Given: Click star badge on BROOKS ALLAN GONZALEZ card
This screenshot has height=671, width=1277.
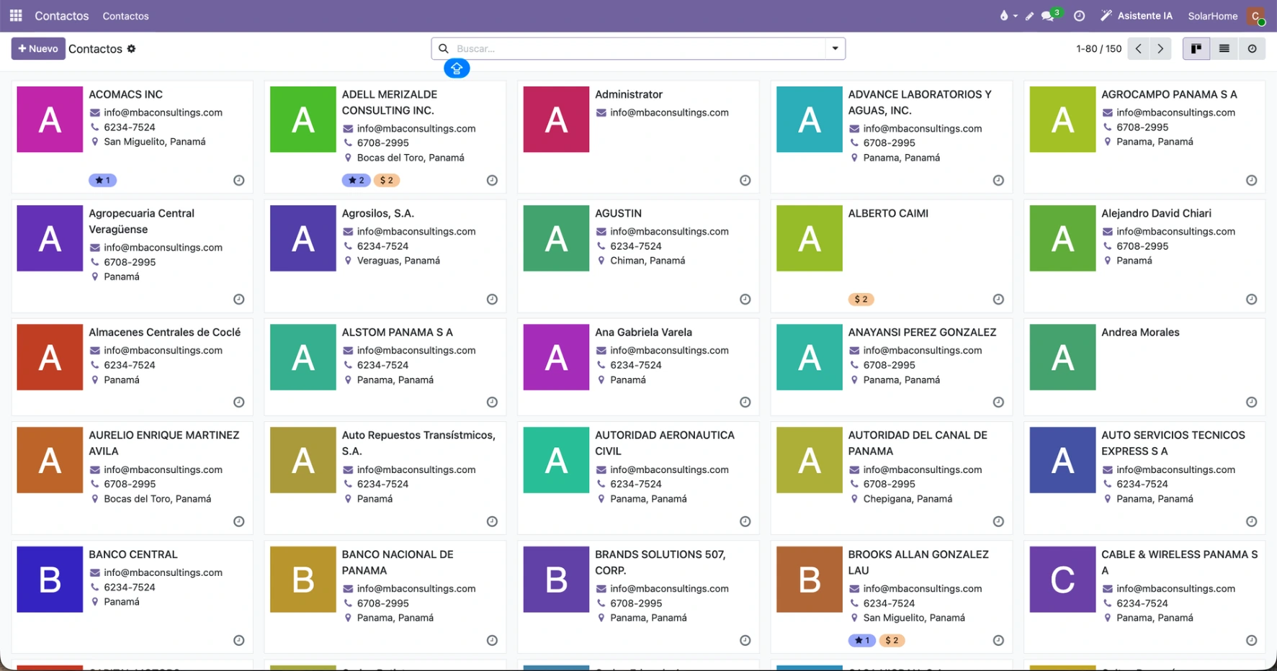Looking at the screenshot, I should pos(861,641).
